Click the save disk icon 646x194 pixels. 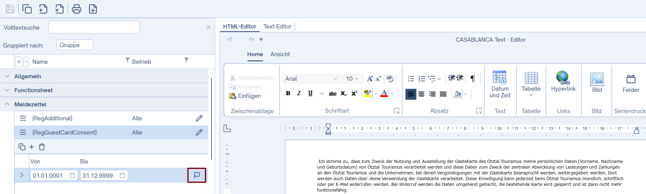pos(10,9)
